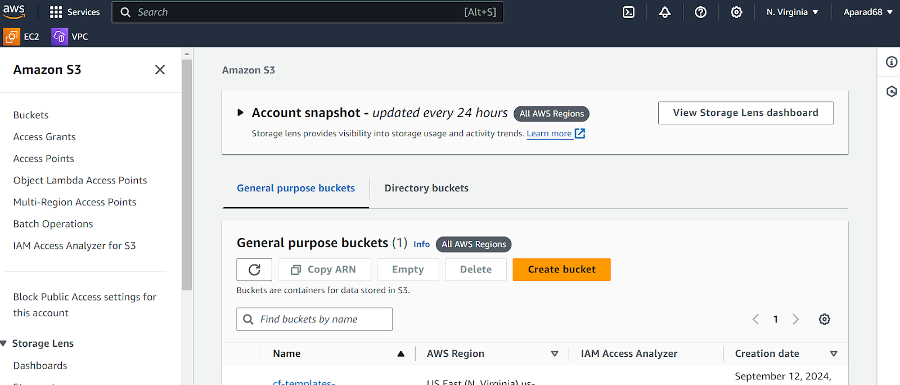Open bucket table preferences gear
This screenshot has height=385, width=900.
click(825, 319)
